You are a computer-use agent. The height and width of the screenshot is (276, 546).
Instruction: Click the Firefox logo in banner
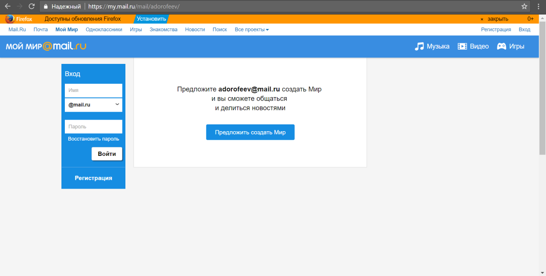(x=10, y=19)
